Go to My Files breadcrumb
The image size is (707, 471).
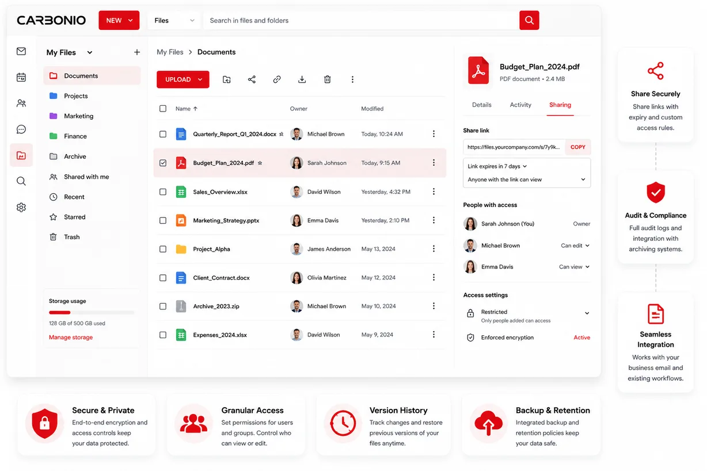tap(170, 52)
